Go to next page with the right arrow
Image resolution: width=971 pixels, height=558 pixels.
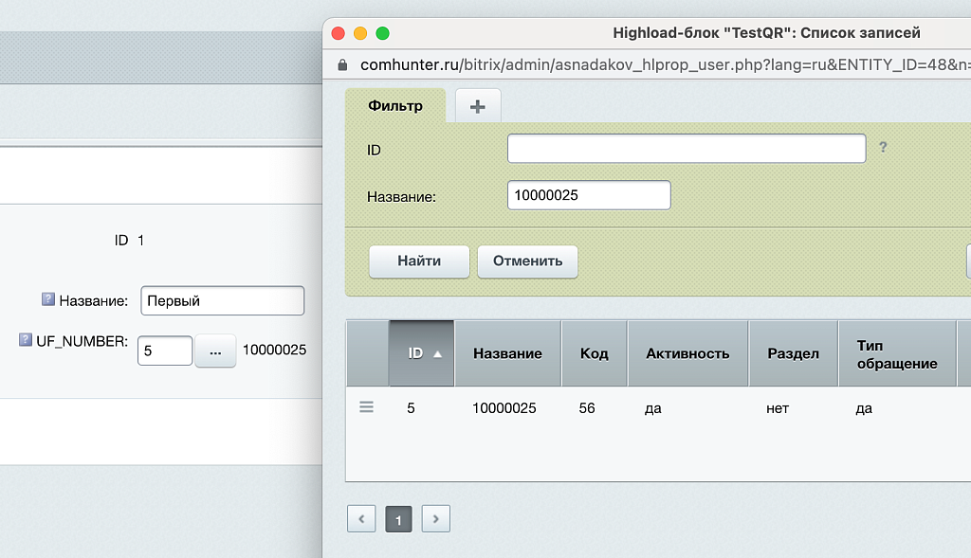click(x=435, y=518)
